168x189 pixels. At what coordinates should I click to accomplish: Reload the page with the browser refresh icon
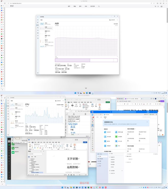coord(5,3)
